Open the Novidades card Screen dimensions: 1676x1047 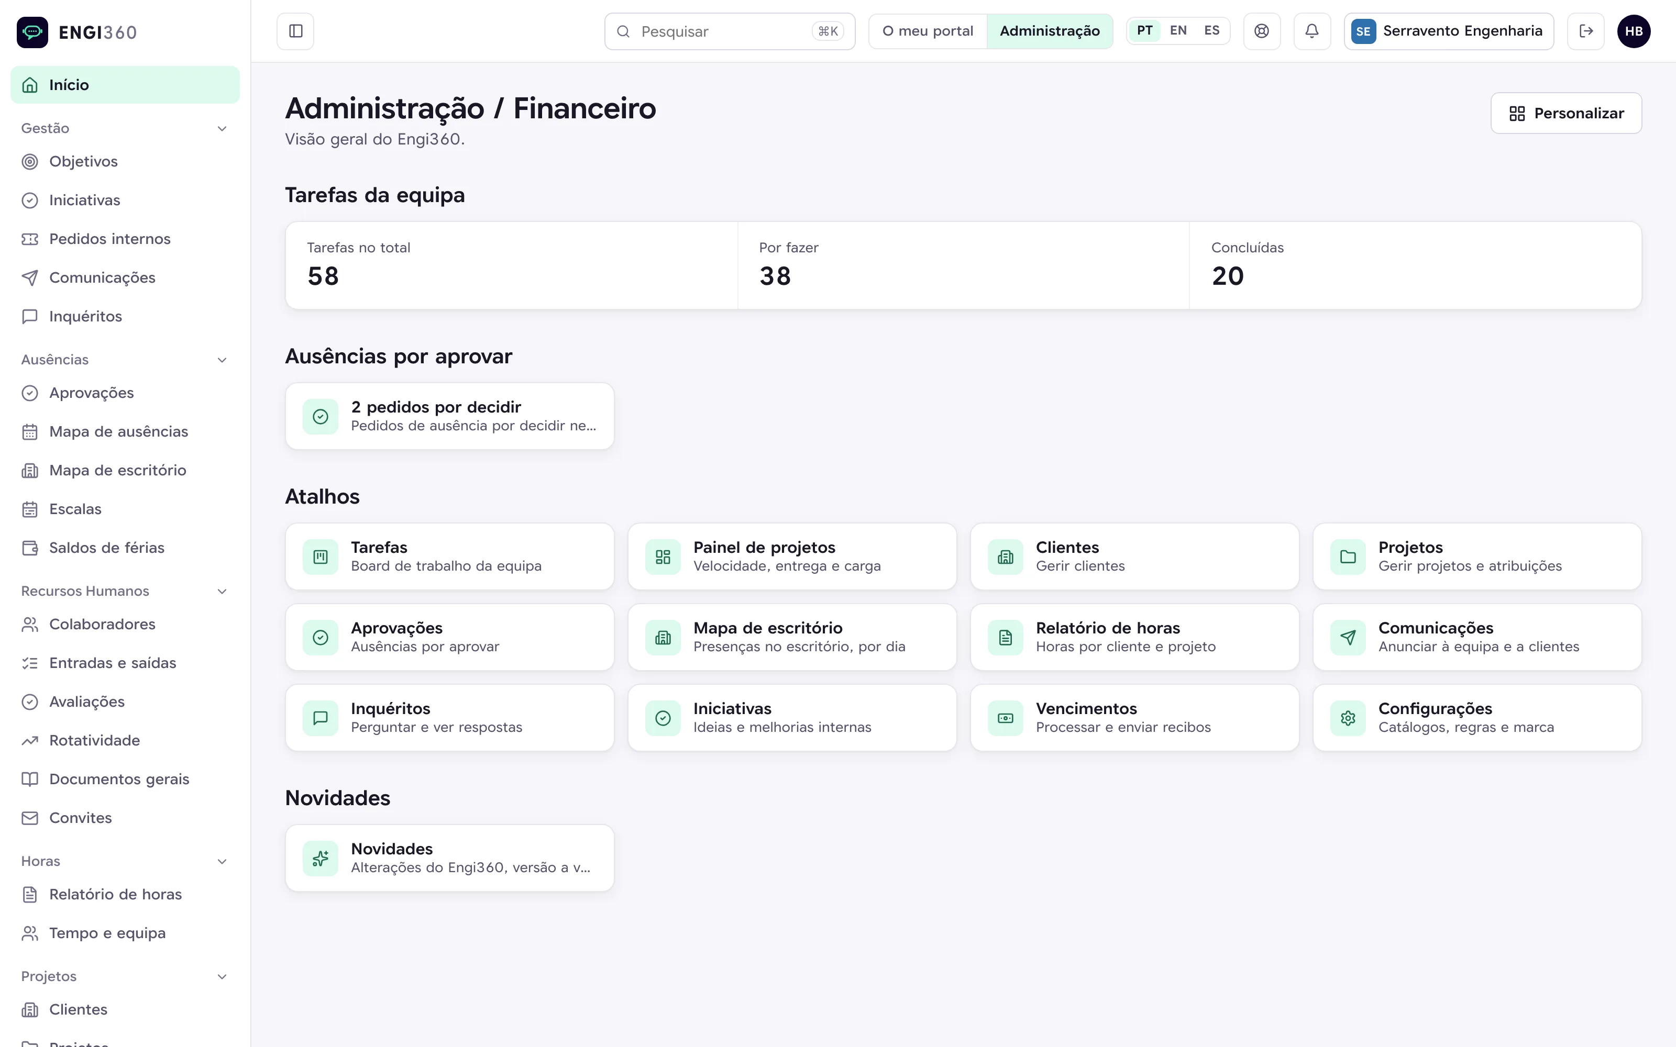[x=449, y=858]
